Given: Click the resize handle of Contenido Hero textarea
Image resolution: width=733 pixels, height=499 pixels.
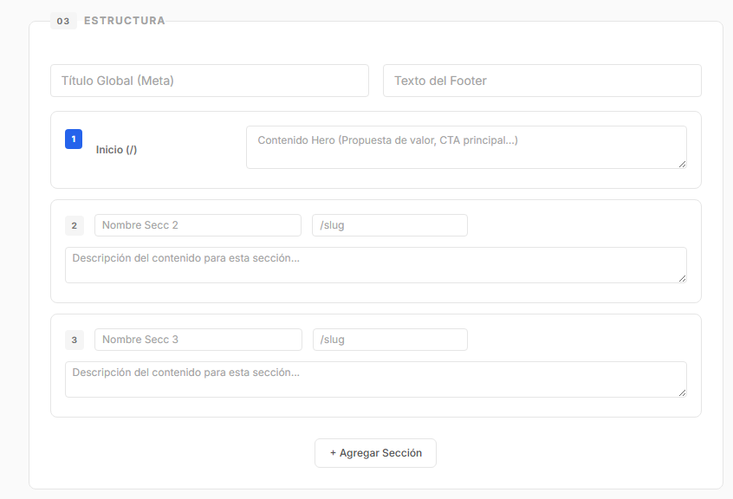Looking at the screenshot, I should point(682,164).
